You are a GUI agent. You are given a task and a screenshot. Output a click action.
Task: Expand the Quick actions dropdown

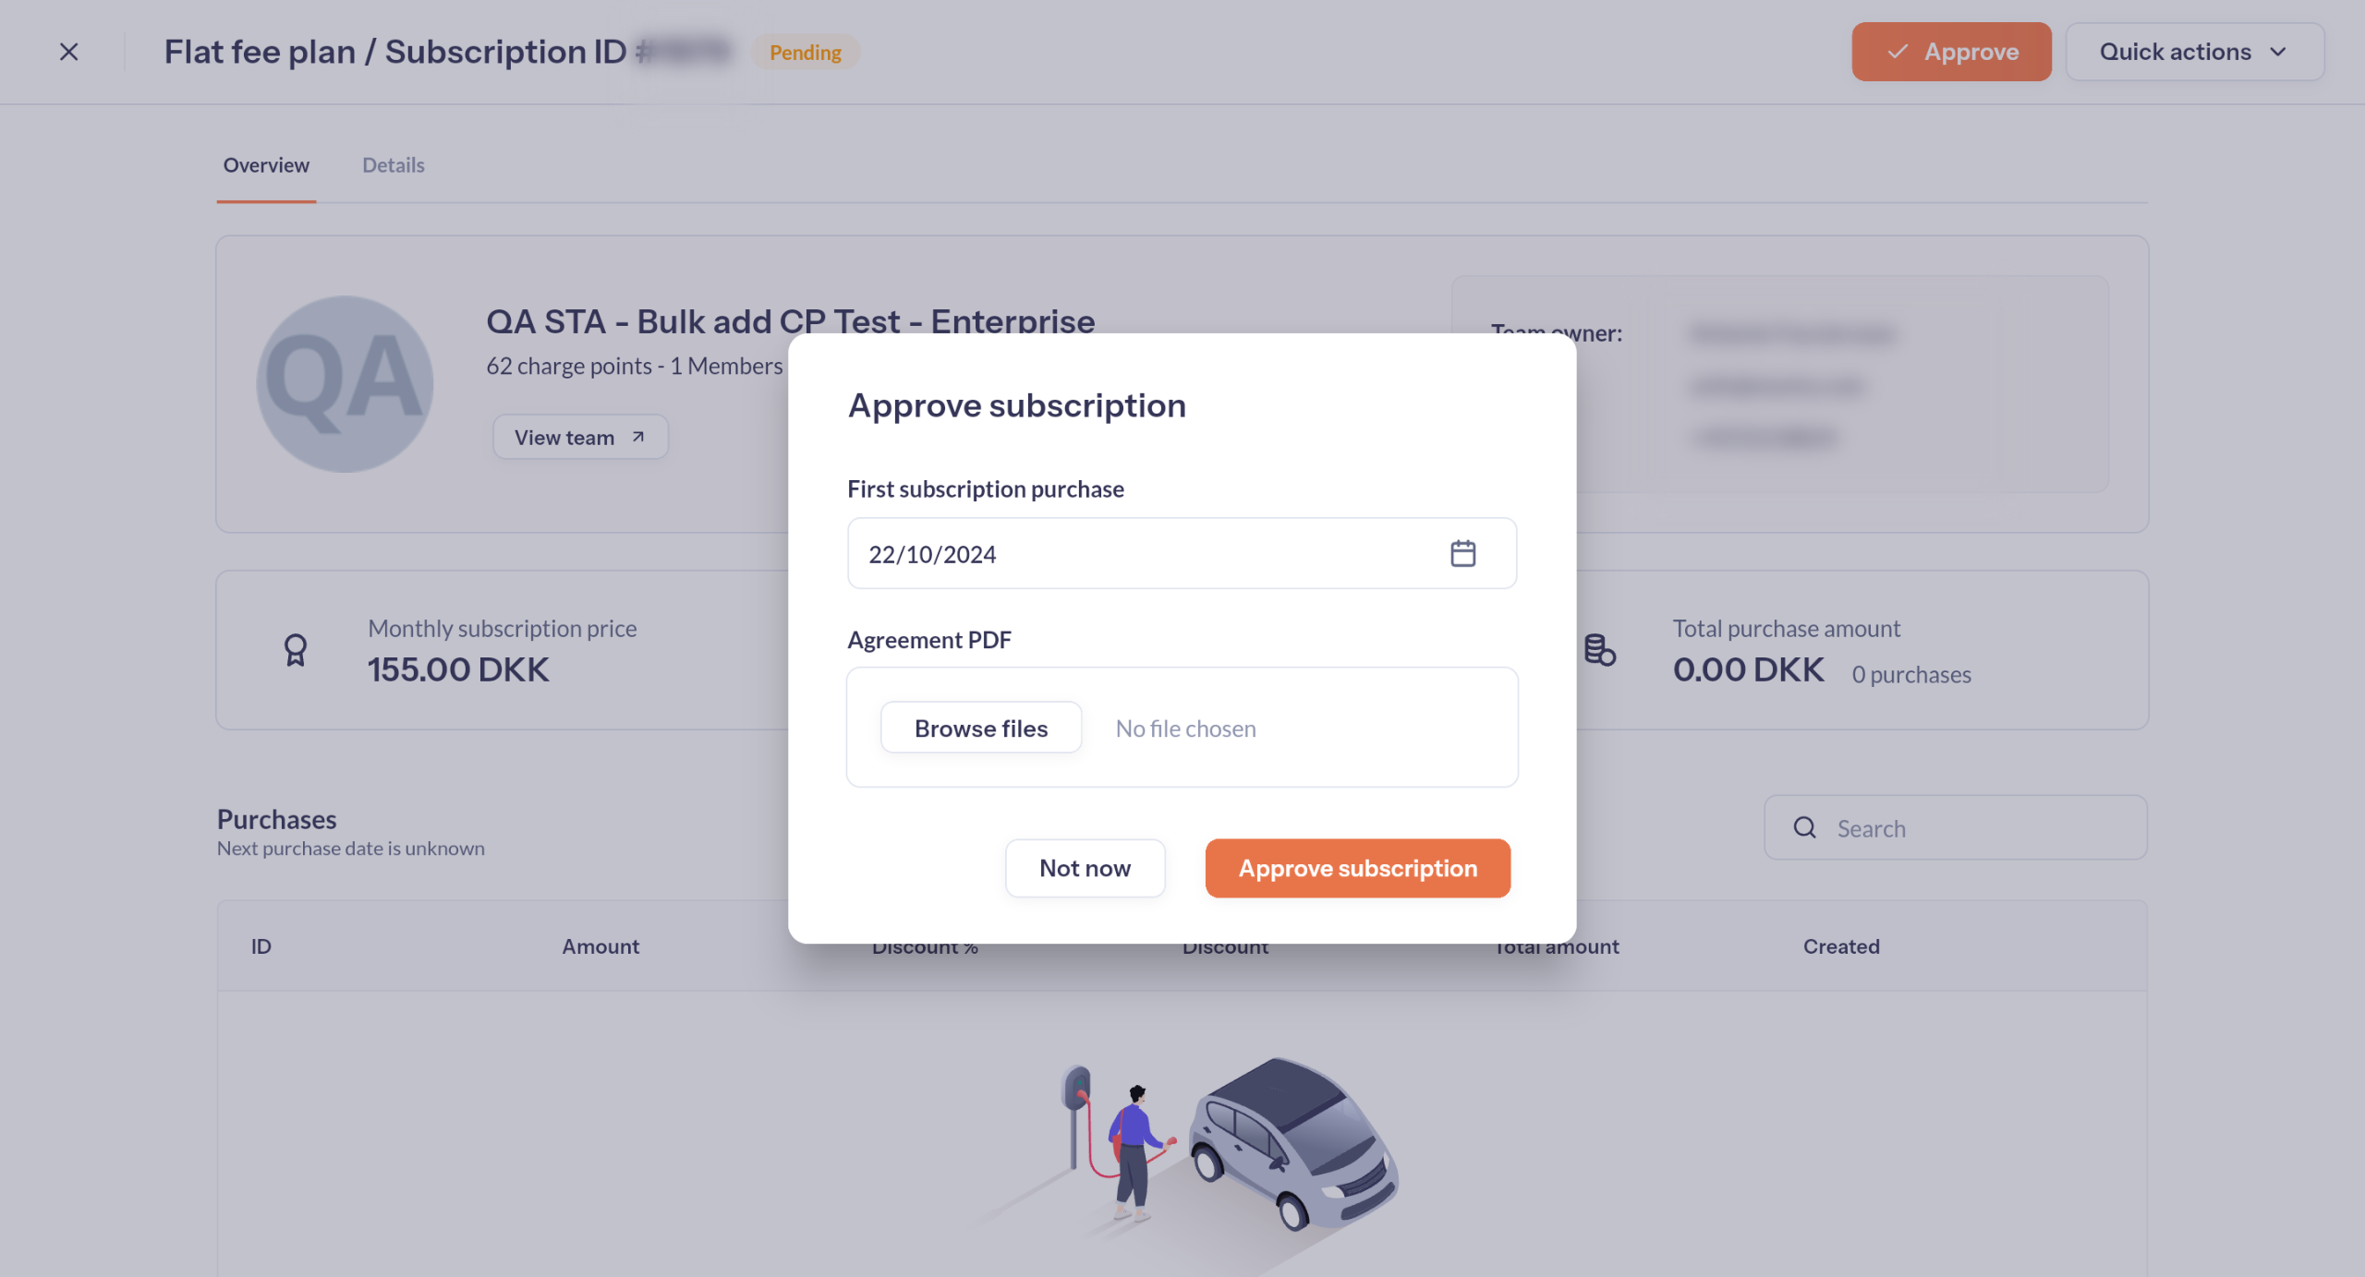(2194, 52)
